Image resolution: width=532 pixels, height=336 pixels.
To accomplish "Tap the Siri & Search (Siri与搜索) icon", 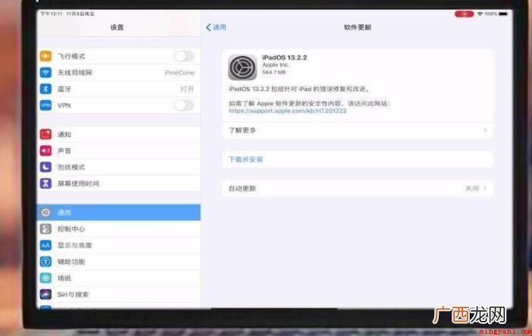I will (45, 294).
